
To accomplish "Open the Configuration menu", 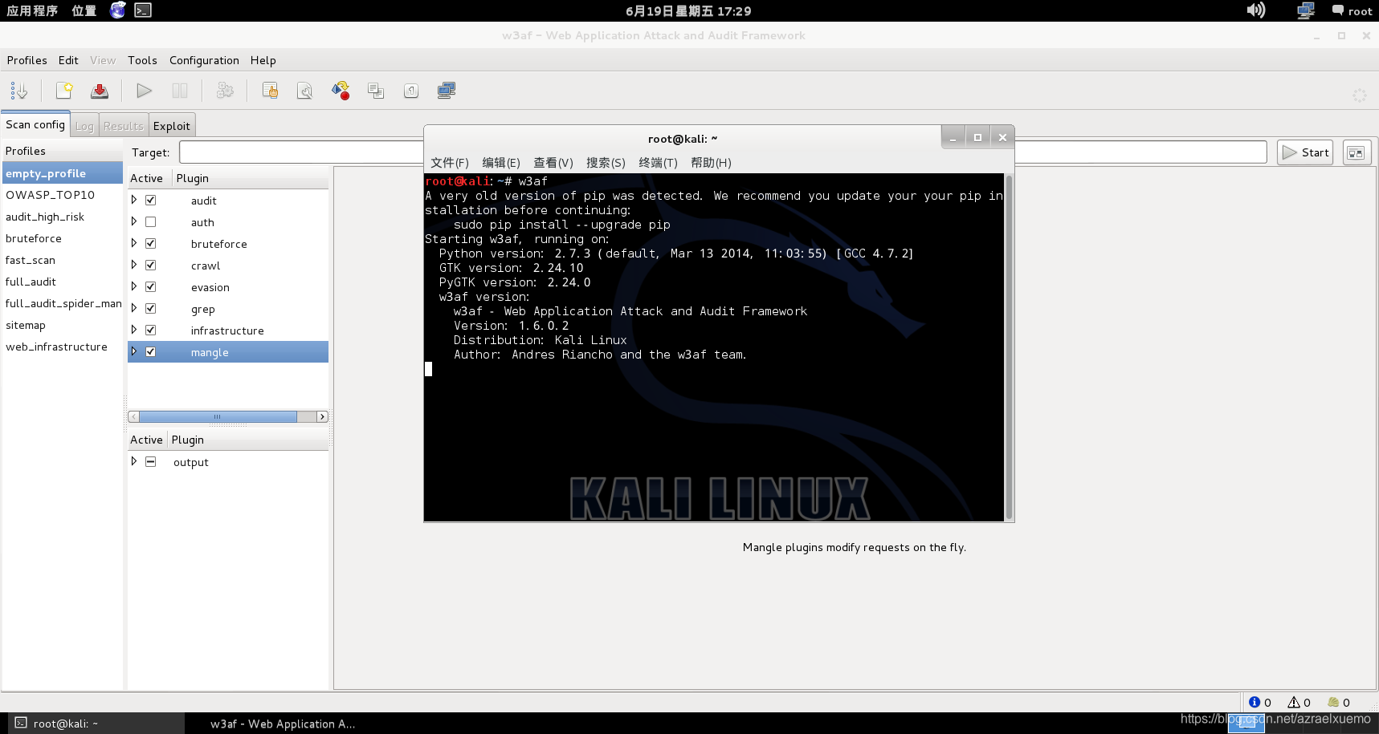I will [x=203, y=60].
